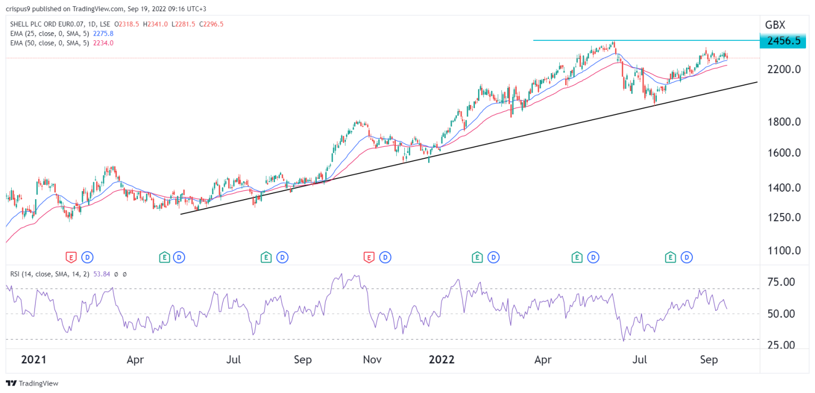Click the red earnings badge near November 2021
The height and width of the screenshot is (393, 815).
pyautogui.click(x=368, y=257)
